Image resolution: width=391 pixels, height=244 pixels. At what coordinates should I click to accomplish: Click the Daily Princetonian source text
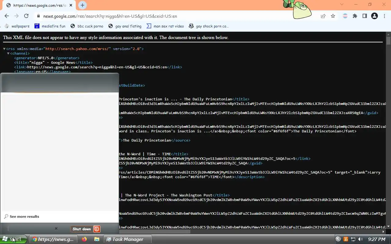pyautogui.click(x=147, y=140)
